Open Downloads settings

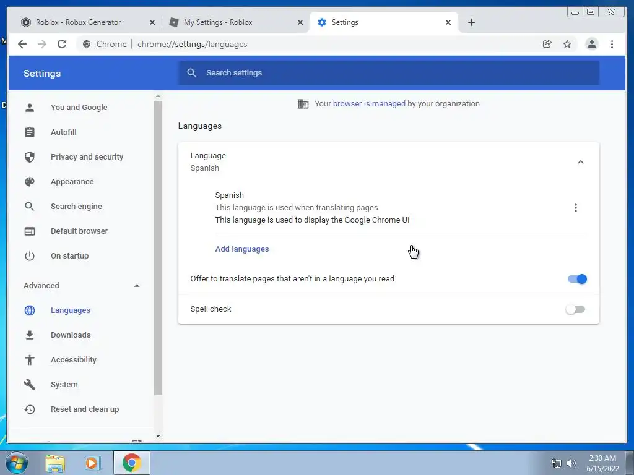[71, 335]
